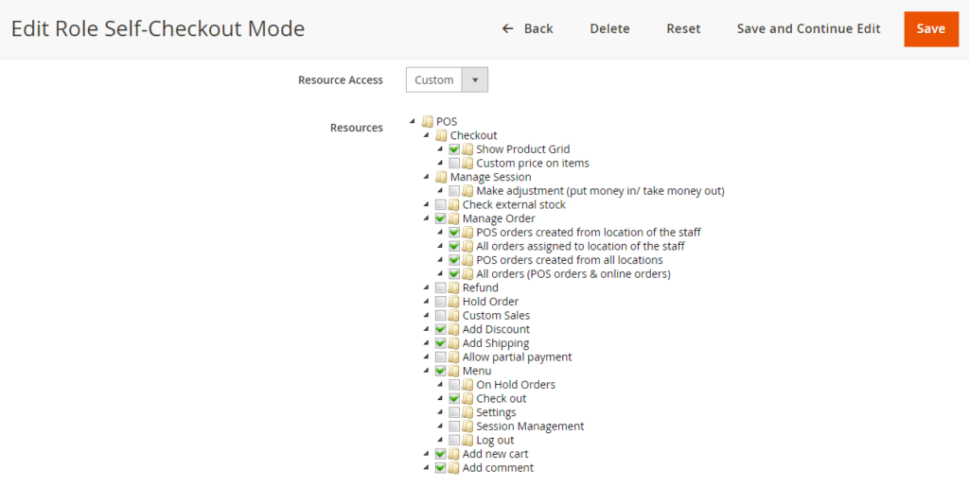The image size is (969, 487).
Task: Open the Resource Access dropdown
Action: [447, 80]
